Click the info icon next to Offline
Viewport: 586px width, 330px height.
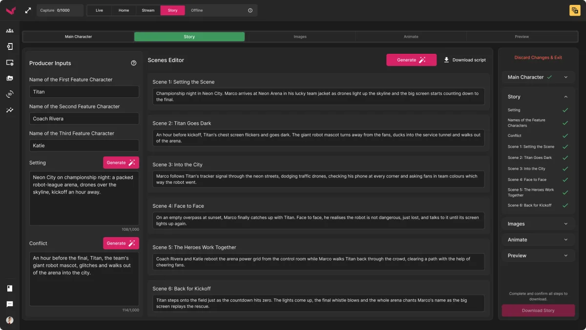click(x=250, y=10)
